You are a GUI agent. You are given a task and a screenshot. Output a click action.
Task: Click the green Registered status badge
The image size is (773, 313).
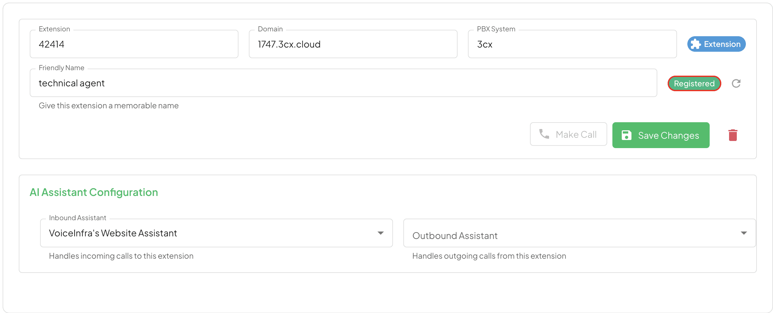tap(694, 83)
